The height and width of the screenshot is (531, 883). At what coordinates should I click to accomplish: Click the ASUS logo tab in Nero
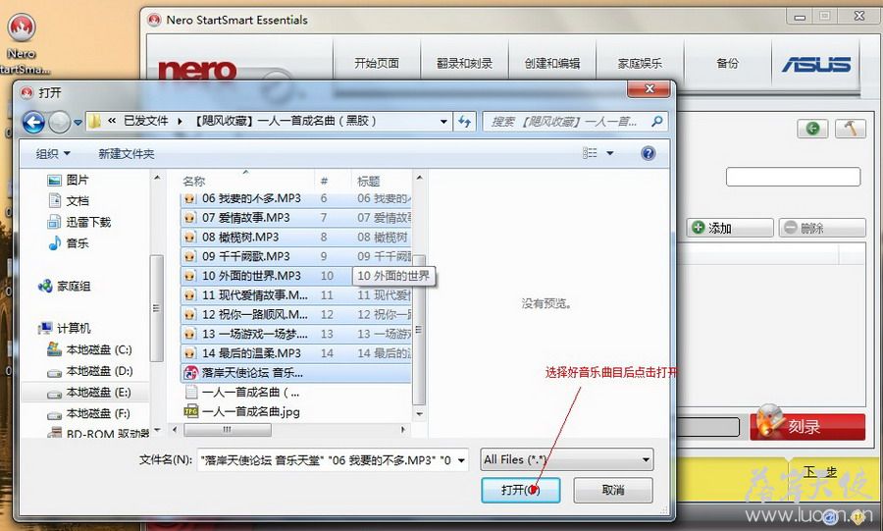(816, 64)
